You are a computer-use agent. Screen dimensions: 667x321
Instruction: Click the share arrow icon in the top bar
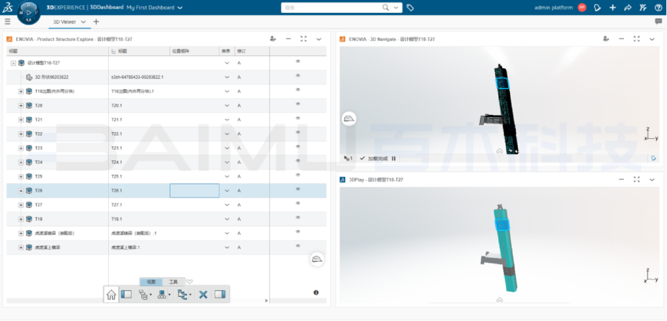pyautogui.click(x=627, y=8)
